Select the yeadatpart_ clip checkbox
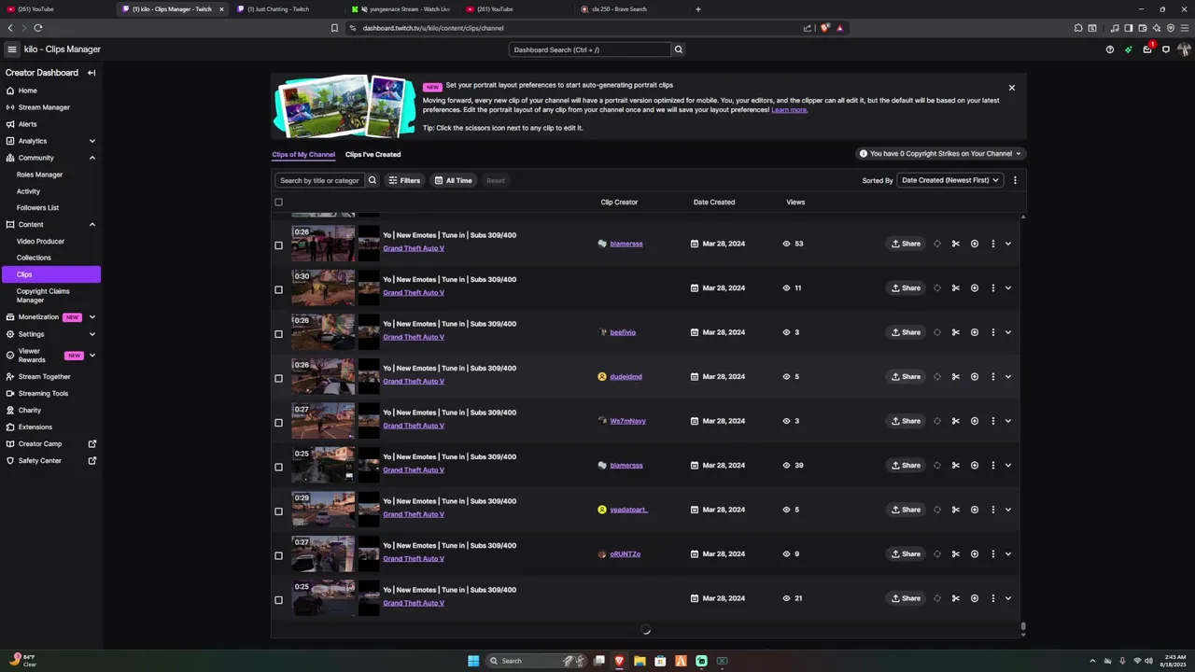Viewport: 1195px width, 672px height. tap(278, 511)
